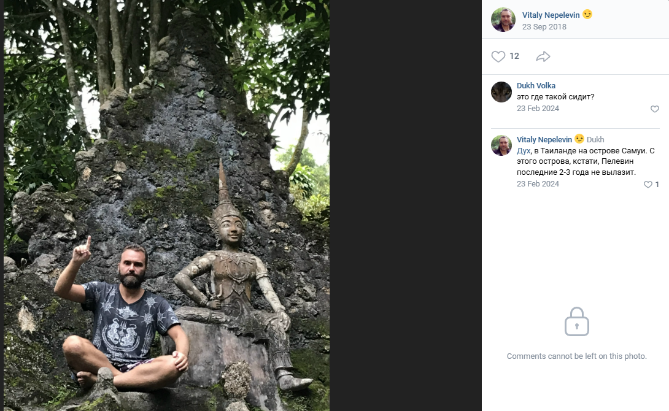The width and height of the screenshot is (669, 411).
Task: Open Vitaly Nepelevin's profile from the header name
Action: tap(551, 15)
